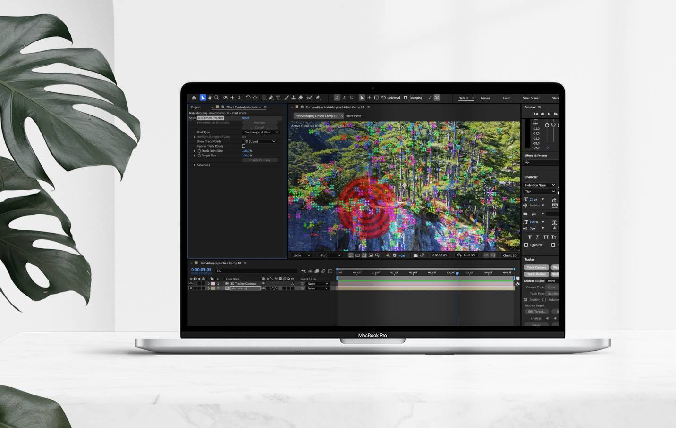
Task: Toggle transparency grid icon in viewer
Action: [358, 255]
